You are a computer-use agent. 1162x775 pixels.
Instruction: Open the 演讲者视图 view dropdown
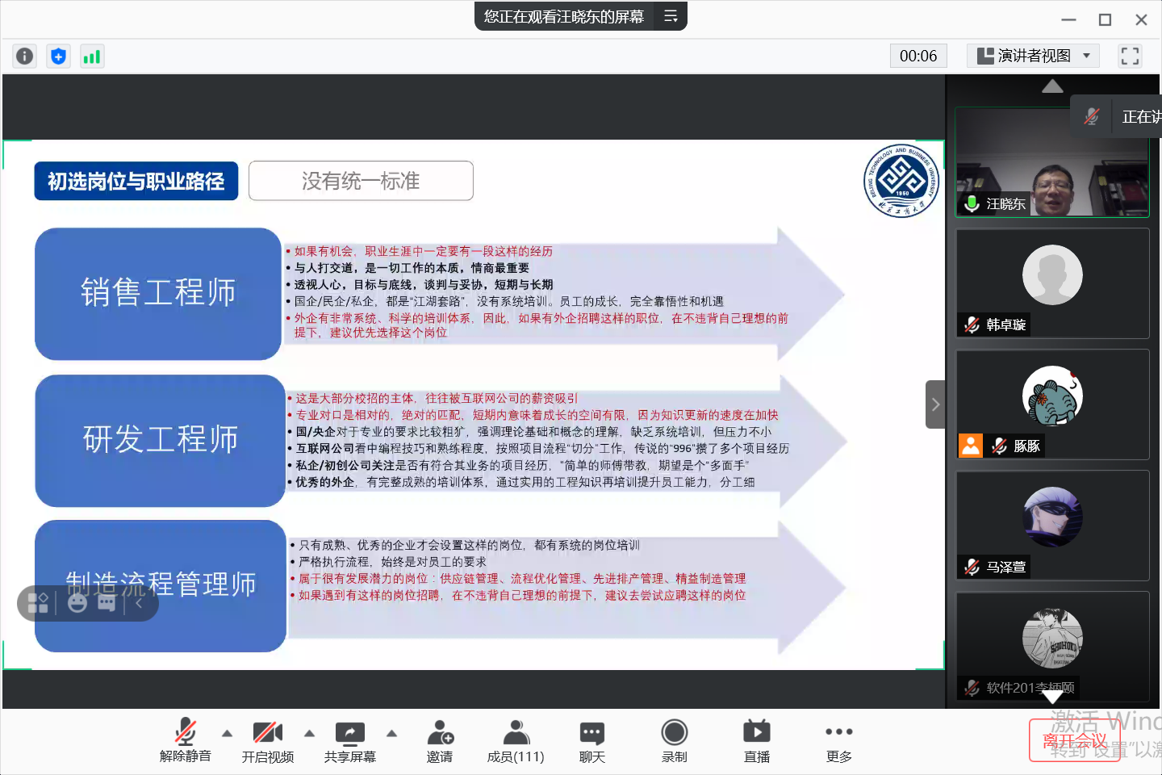pos(1033,56)
